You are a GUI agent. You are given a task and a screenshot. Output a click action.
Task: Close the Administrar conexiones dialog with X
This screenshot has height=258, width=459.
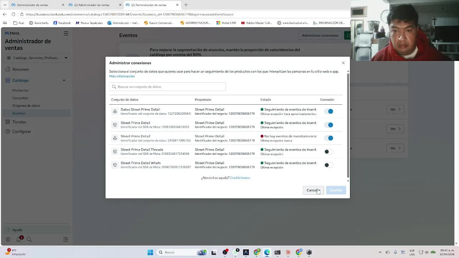[x=343, y=63]
